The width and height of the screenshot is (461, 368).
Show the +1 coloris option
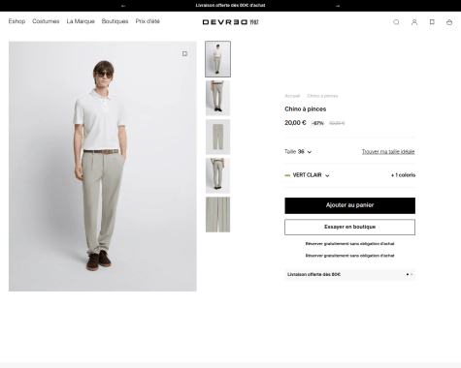pyautogui.click(x=403, y=175)
